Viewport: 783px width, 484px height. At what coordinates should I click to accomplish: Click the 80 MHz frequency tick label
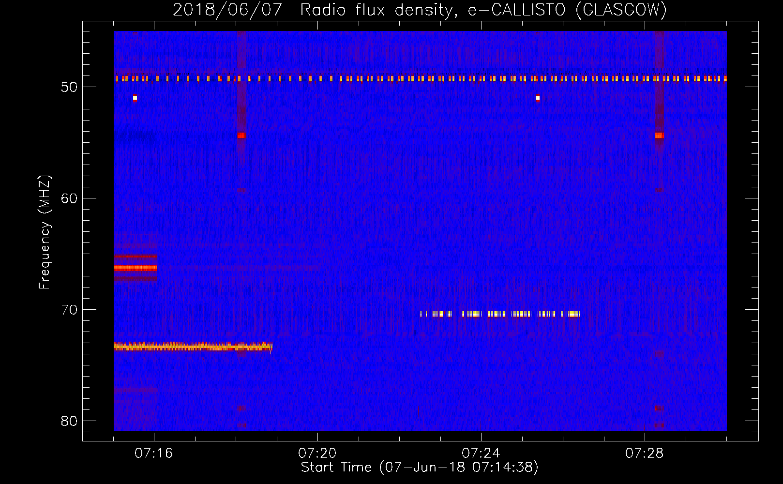pyautogui.click(x=69, y=421)
